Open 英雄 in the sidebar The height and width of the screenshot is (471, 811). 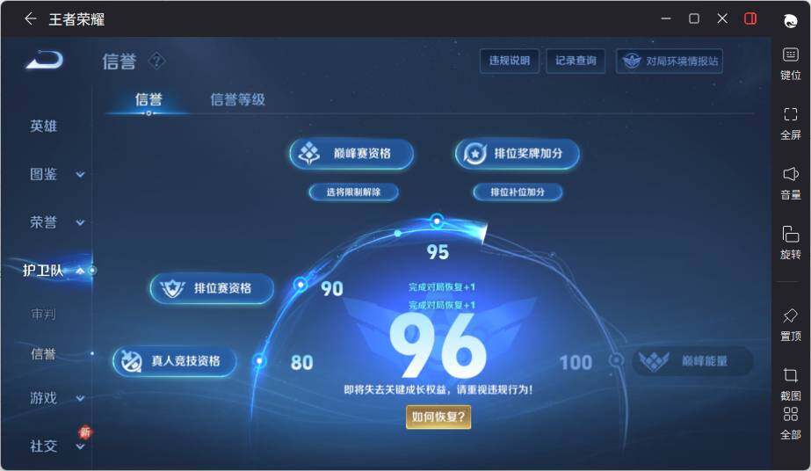click(x=43, y=127)
